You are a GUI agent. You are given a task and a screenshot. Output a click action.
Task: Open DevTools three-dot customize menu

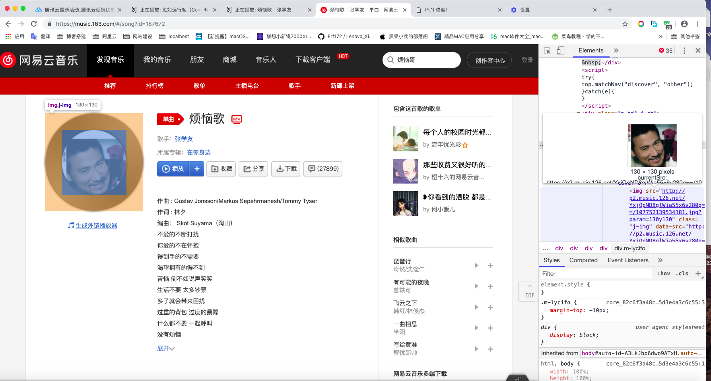pos(684,50)
